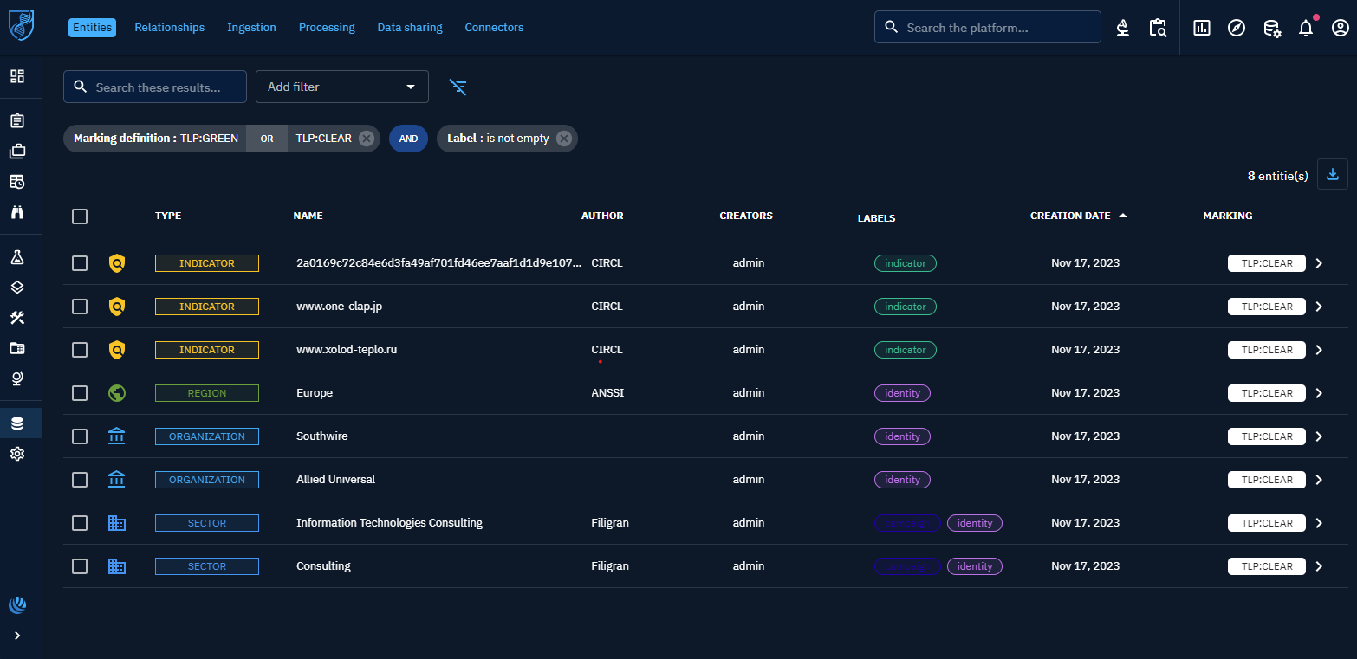Switch to the Relationships tab
The height and width of the screenshot is (659, 1357).
pyautogui.click(x=169, y=28)
